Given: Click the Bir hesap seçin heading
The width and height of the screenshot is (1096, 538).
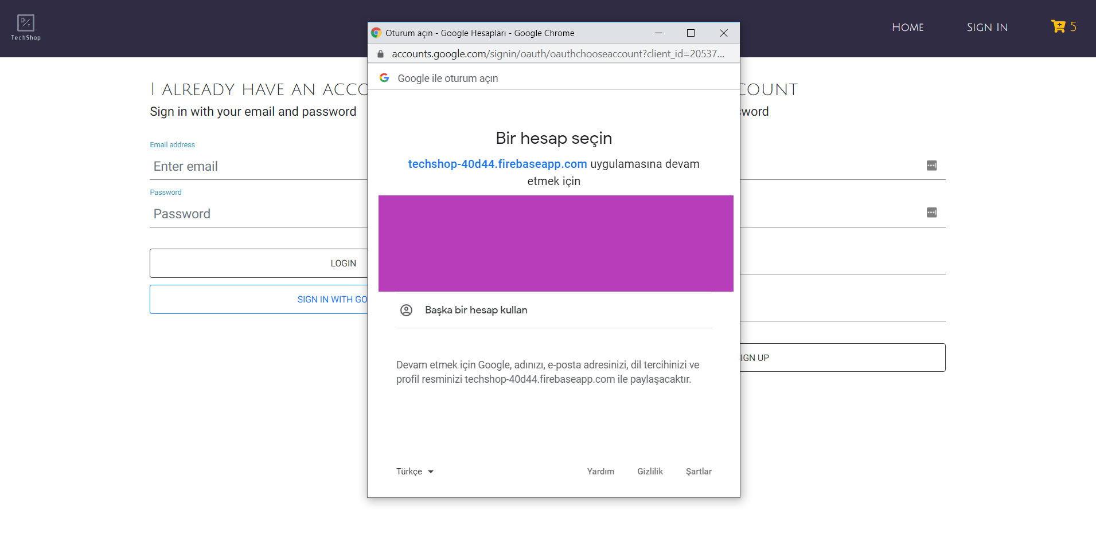Looking at the screenshot, I should click(x=554, y=138).
